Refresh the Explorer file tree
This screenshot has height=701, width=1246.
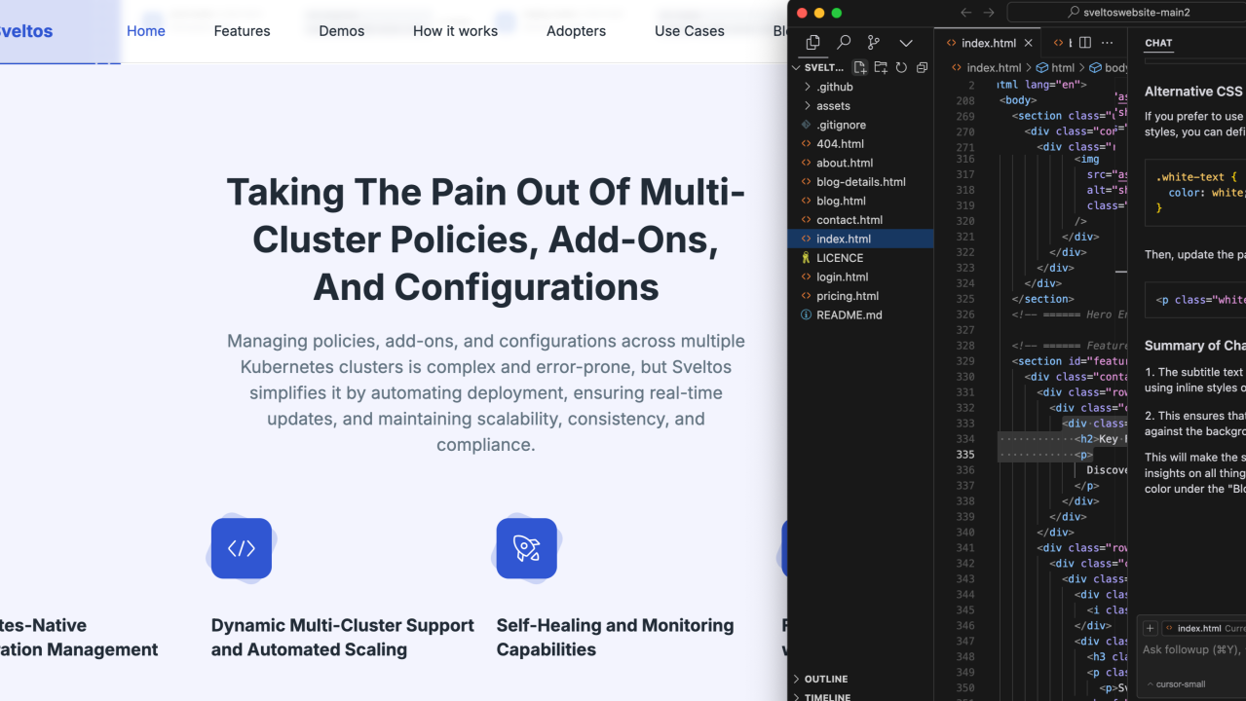[x=900, y=67]
